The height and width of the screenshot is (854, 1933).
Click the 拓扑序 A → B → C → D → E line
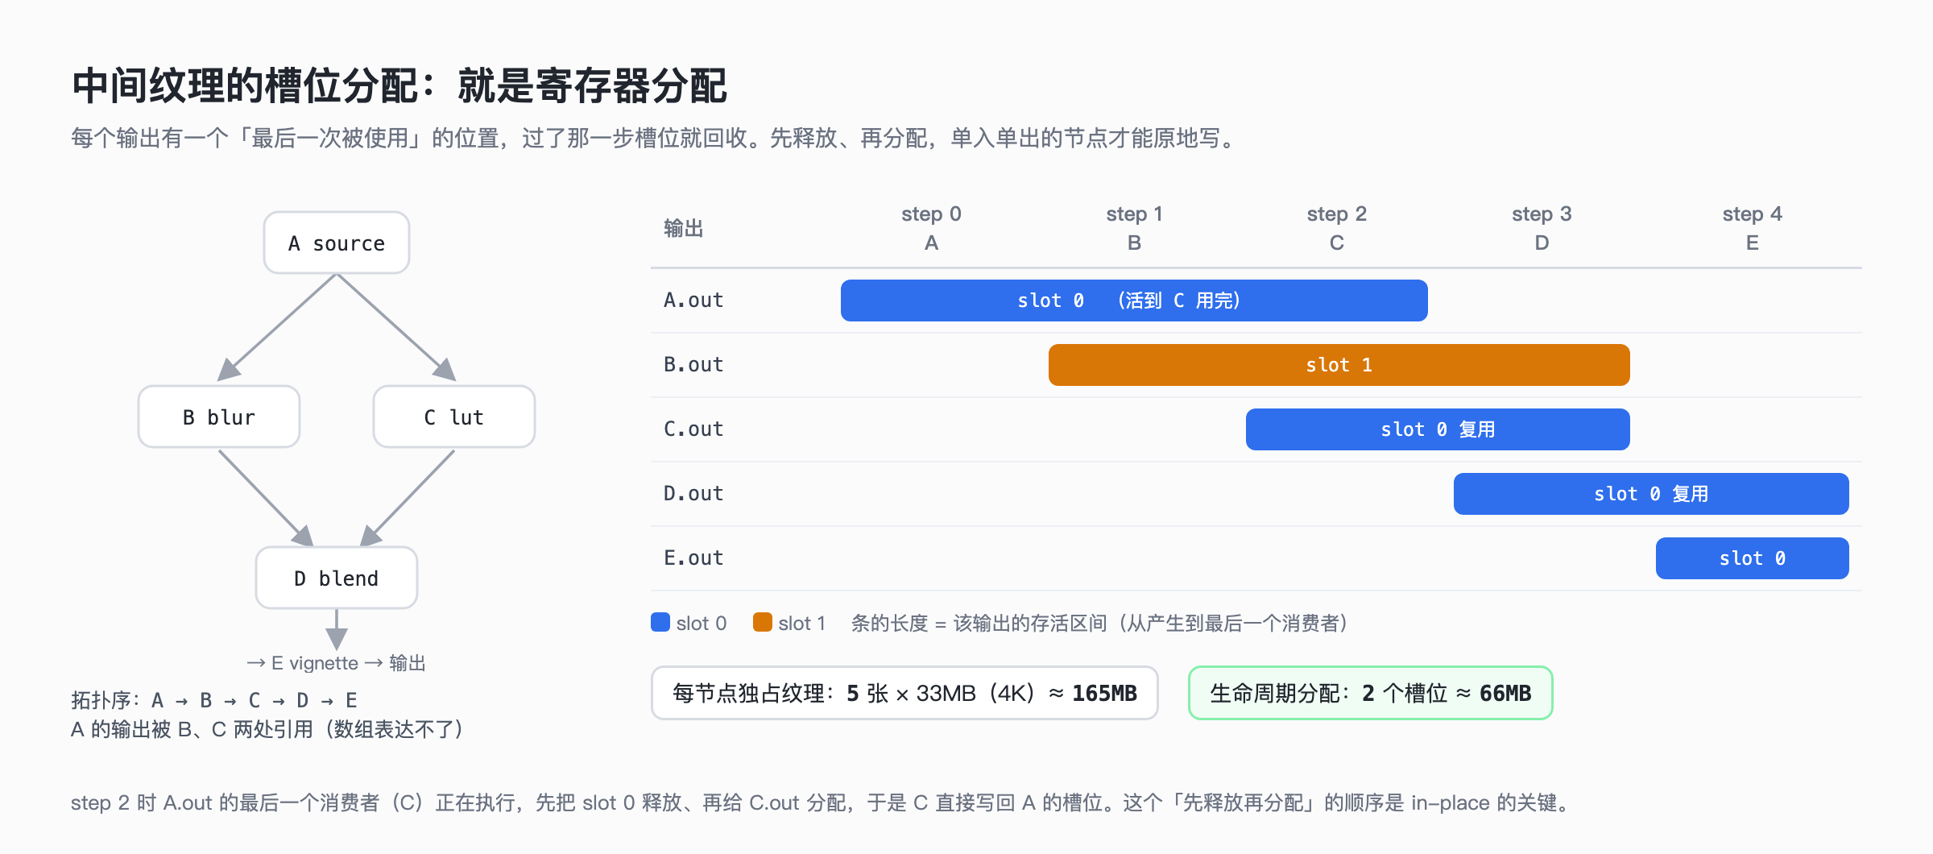(x=214, y=700)
